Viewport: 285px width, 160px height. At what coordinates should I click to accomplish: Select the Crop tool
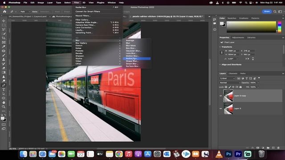tap(4, 38)
